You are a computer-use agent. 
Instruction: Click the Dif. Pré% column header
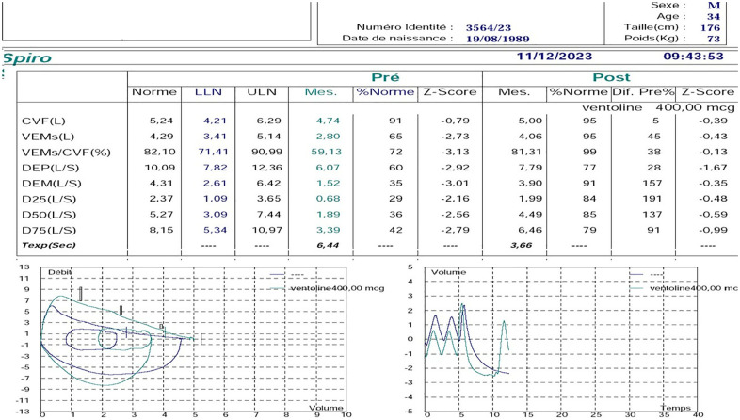pyautogui.click(x=641, y=91)
